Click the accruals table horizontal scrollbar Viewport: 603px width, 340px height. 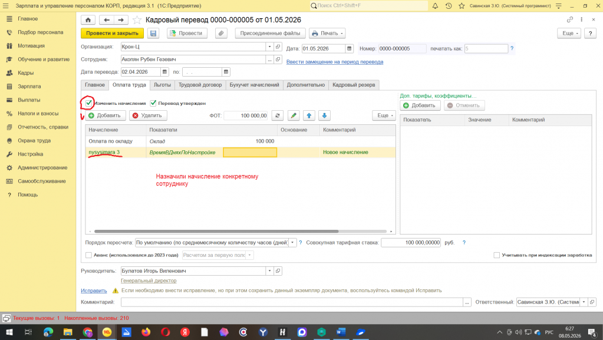[x=216, y=232]
